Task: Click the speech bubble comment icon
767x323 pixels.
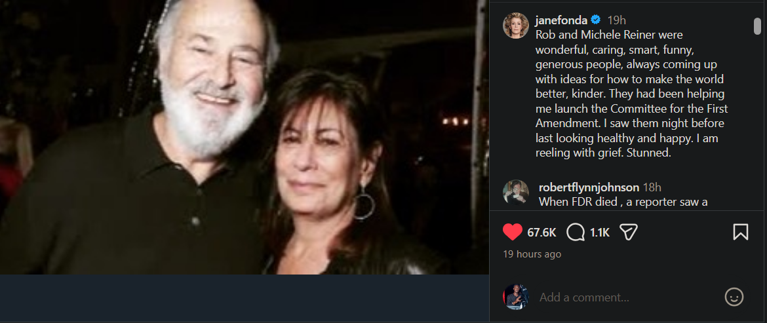Action: [576, 232]
